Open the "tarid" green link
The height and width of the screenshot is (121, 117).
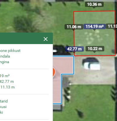tap(4, 101)
